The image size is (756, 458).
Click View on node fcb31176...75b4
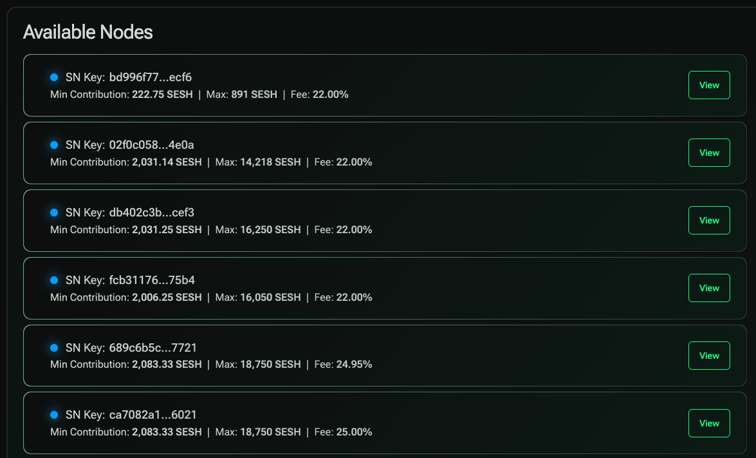709,288
